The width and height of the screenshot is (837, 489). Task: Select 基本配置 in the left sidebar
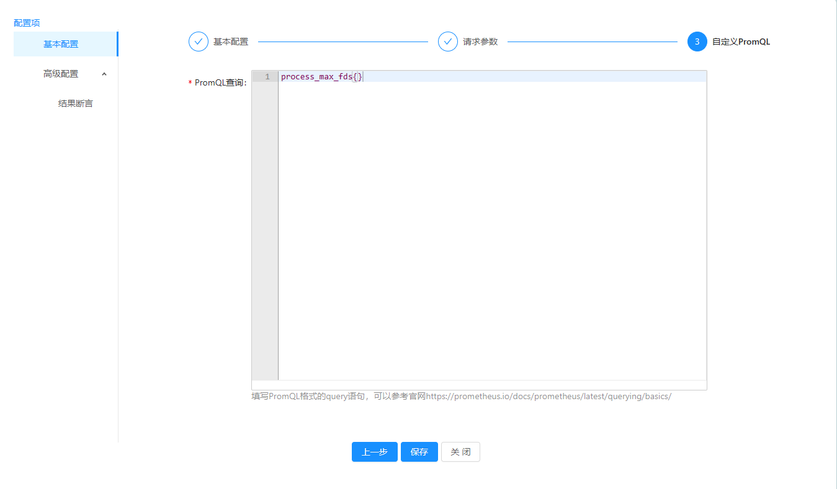tap(61, 44)
